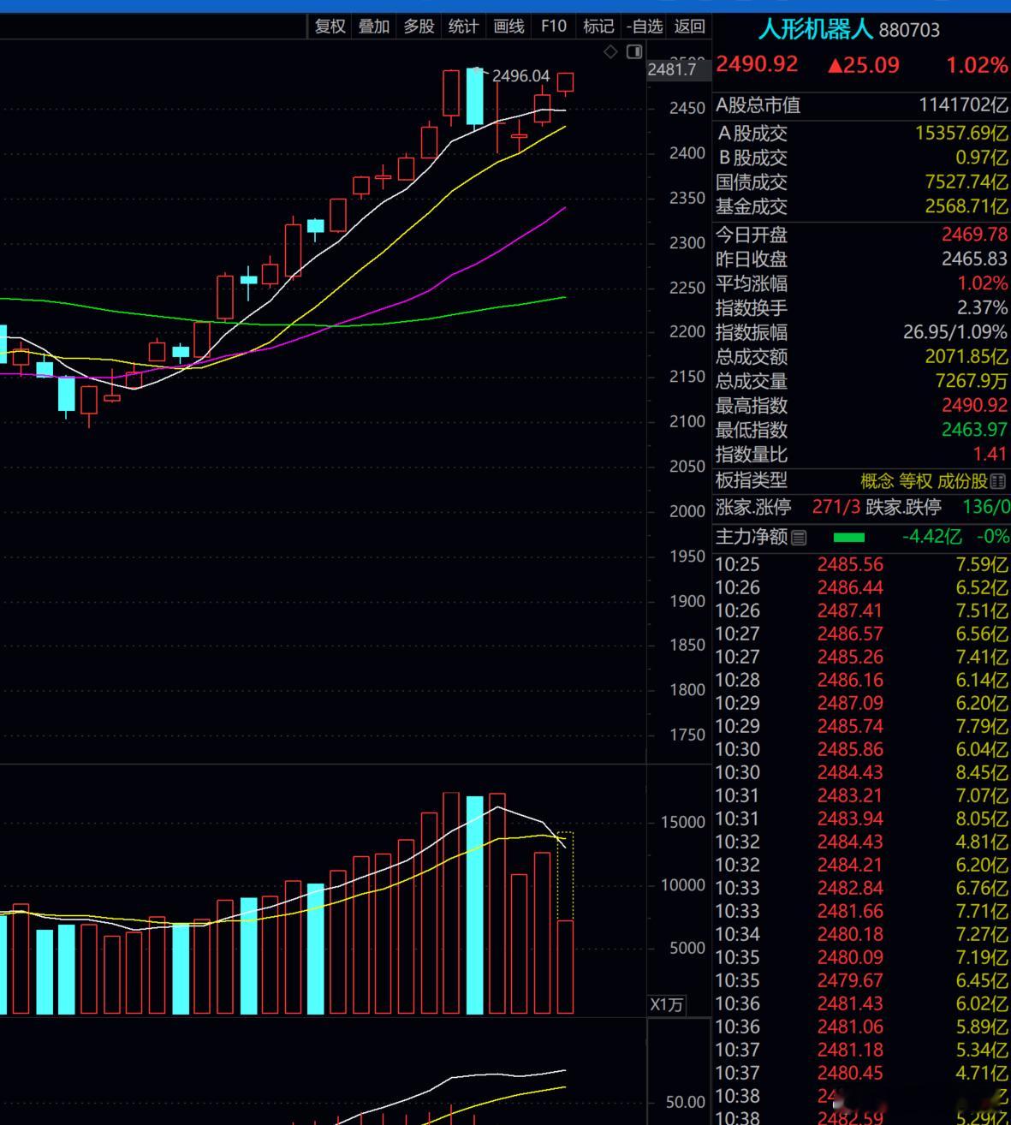Click the A股成交 value 15357.69亿
Image resolution: width=1011 pixels, height=1125 pixels.
(961, 134)
